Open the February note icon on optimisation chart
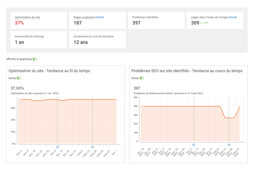 (57, 147)
